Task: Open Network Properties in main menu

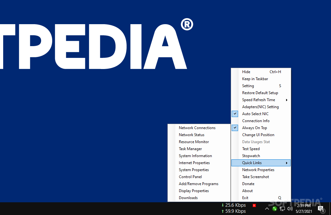Action: (261, 170)
